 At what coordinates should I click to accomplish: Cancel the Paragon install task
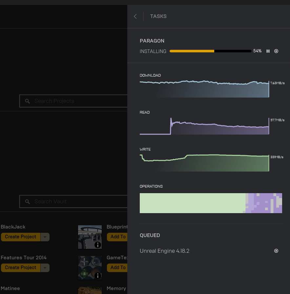click(x=276, y=51)
